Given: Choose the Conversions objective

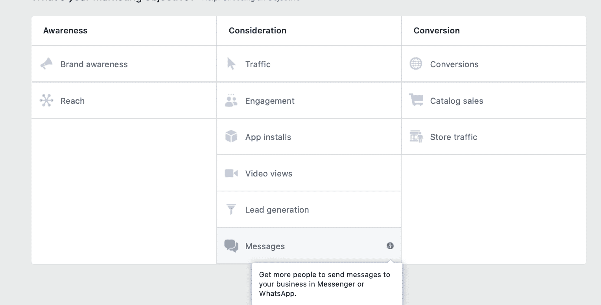Looking at the screenshot, I should [x=494, y=64].
